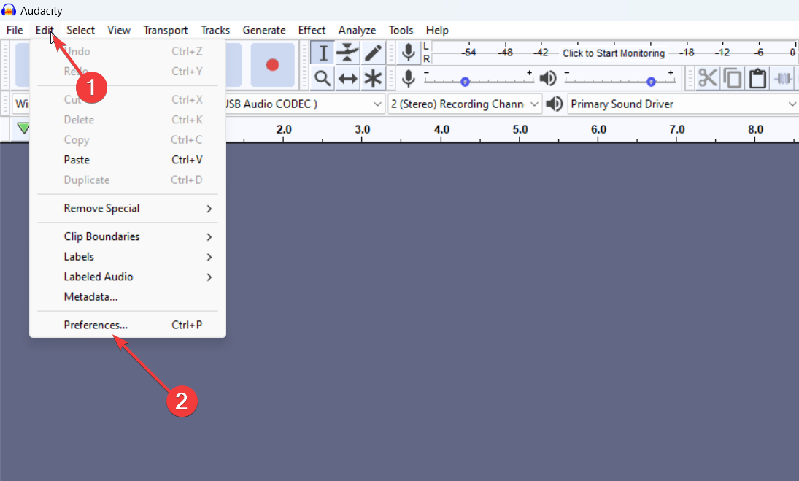This screenshot has height=481, width=799.
Task: Open the Generate menu
Action: [264, 30]
